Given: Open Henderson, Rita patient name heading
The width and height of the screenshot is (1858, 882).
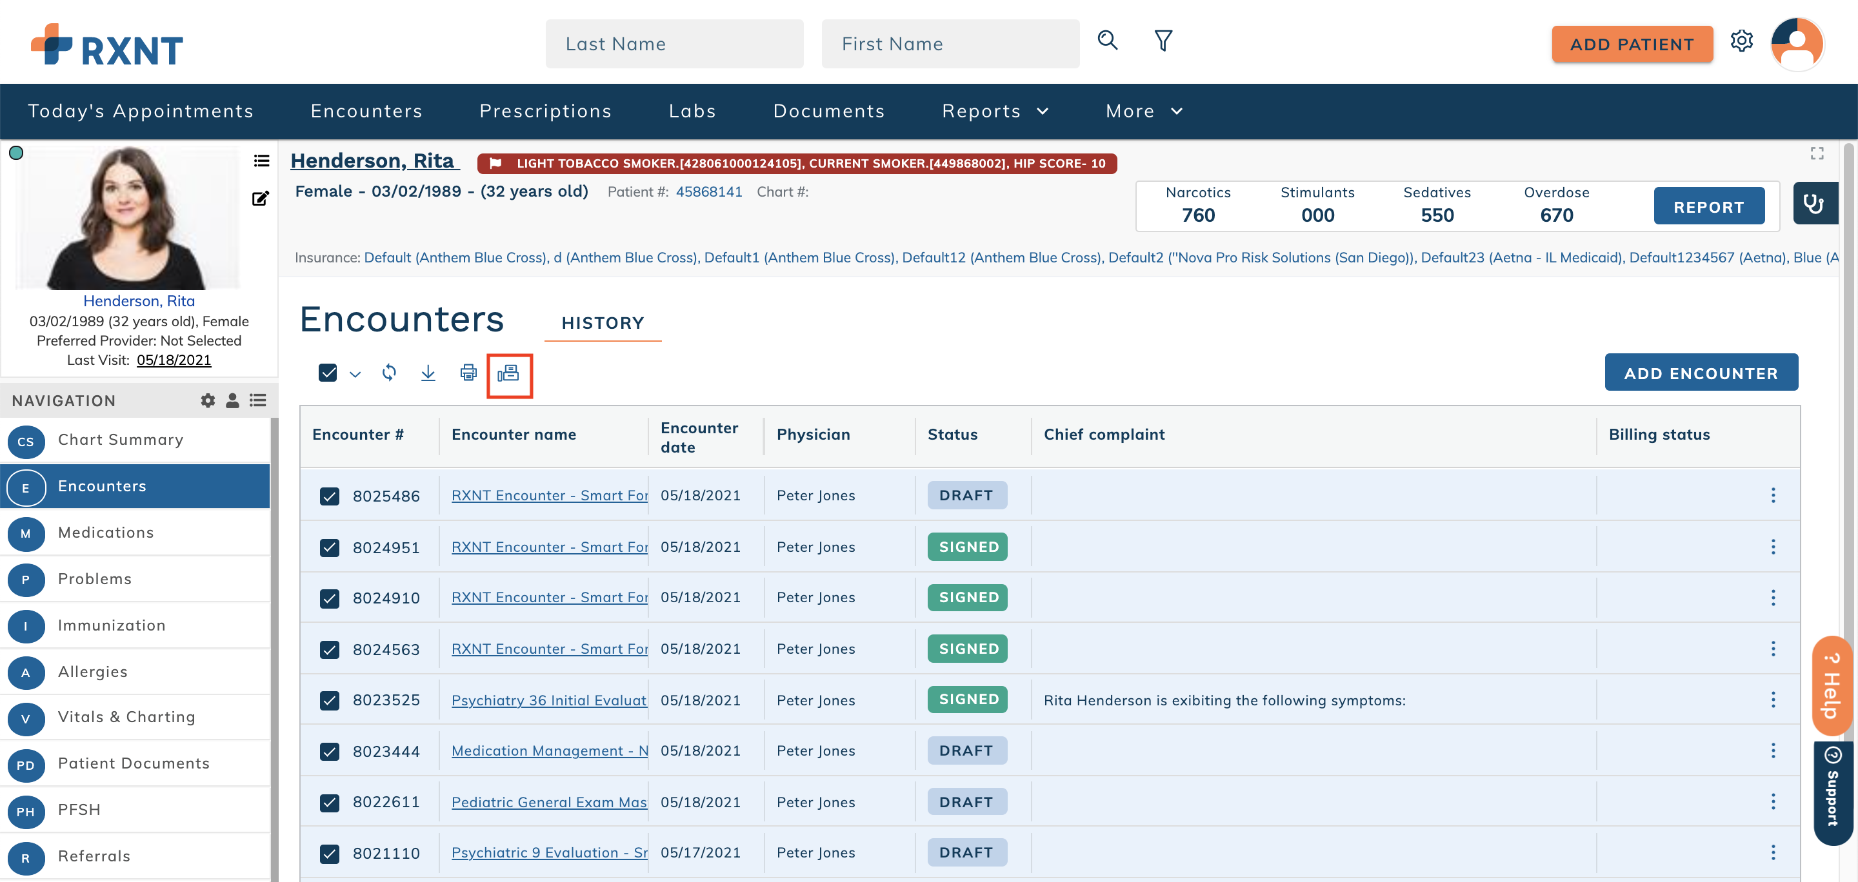Looking at the screenshot, I should (373, 161).
